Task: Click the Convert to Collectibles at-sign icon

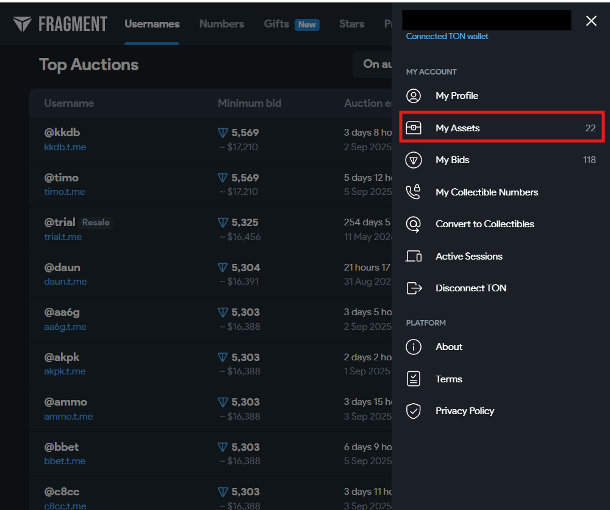Action: pos(414,224)
